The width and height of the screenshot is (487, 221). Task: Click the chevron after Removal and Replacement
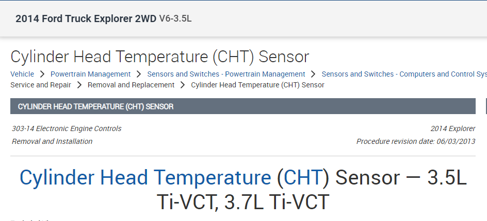183,85
